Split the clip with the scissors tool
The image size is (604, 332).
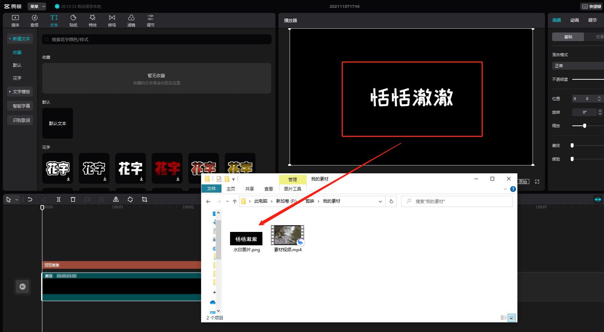click(59, 199)
